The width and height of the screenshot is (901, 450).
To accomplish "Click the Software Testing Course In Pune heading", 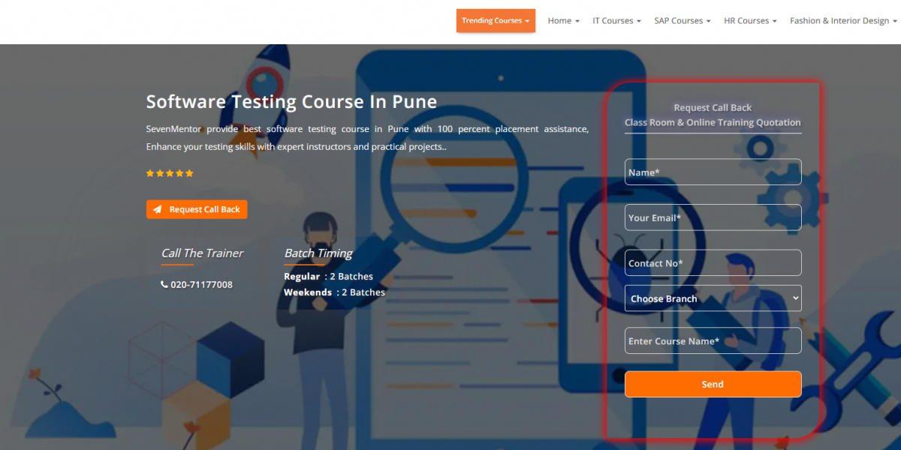I will (291, 101).
